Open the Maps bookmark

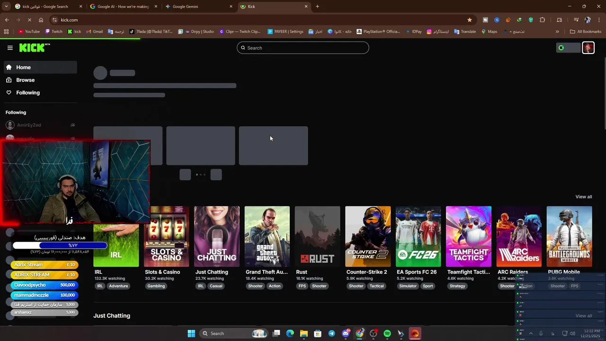489,32
